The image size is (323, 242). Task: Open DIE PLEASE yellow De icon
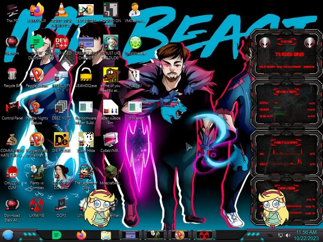pos(62,140)
